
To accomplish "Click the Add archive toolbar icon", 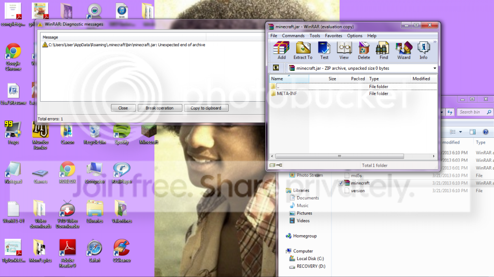I will point(281,50).
